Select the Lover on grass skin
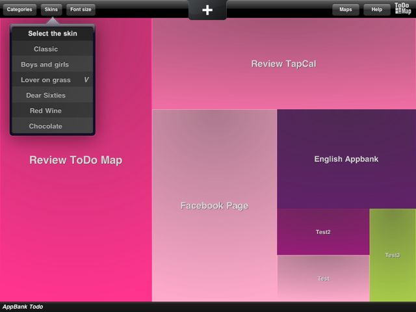The image size is (416, 312). pos(53,80)
